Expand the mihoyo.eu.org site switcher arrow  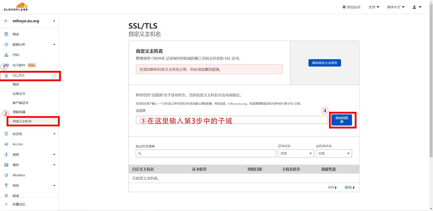pyautogui.click(x=54, y=21)
